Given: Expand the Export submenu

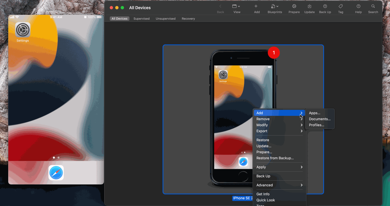Looking at the screenshot, I should (279, 131).
